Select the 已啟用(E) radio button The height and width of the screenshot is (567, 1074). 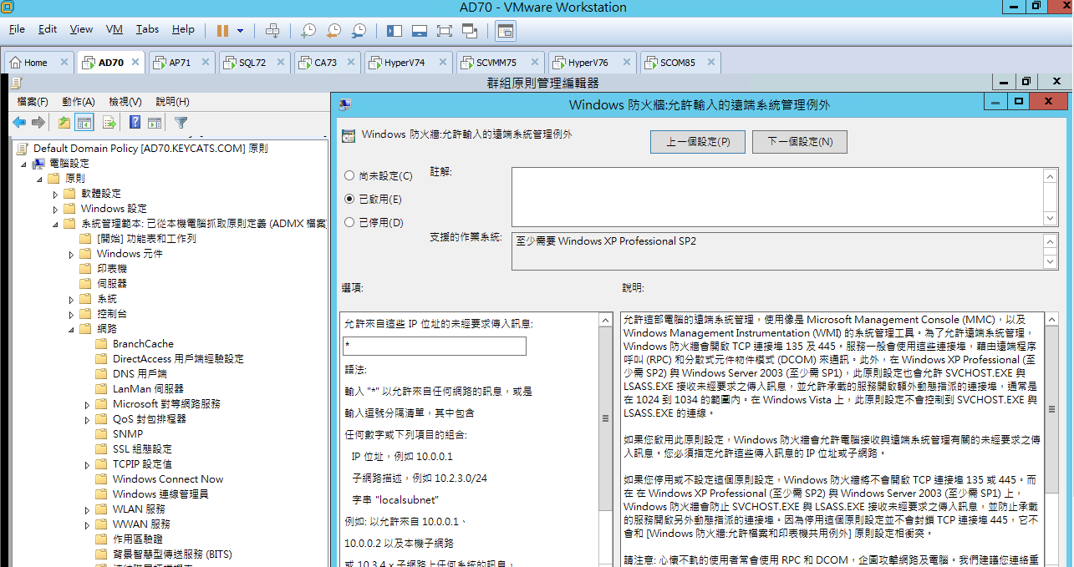[x=349, y=199]
